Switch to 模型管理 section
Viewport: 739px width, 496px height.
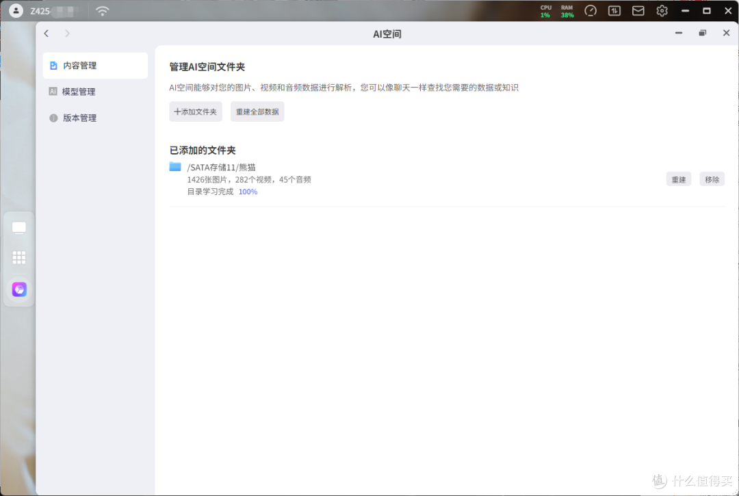coord(95,92)
